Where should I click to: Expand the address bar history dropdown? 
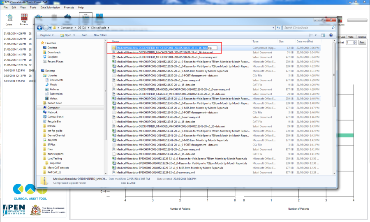coord(273,28)
